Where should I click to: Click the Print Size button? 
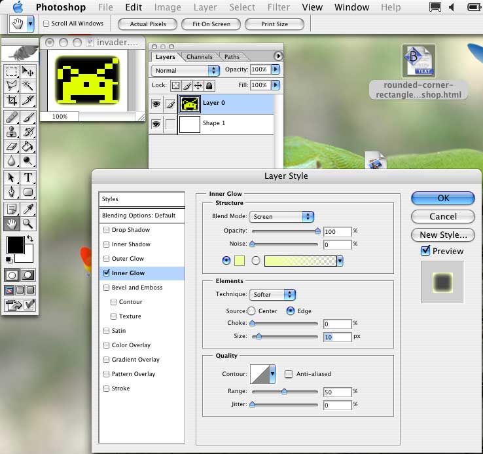pyautogui.click(x=274, y=24)
